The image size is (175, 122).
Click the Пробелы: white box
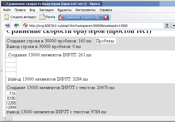106,41
